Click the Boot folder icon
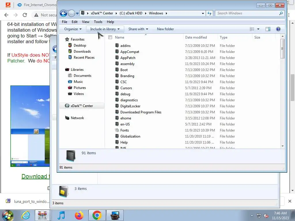This screenshot has width=295, height=221. tap(117, 70)
